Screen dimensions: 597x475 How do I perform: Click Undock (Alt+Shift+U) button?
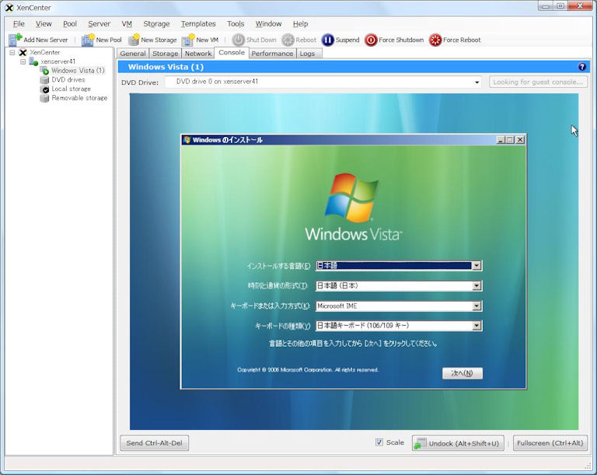[458, 443]
